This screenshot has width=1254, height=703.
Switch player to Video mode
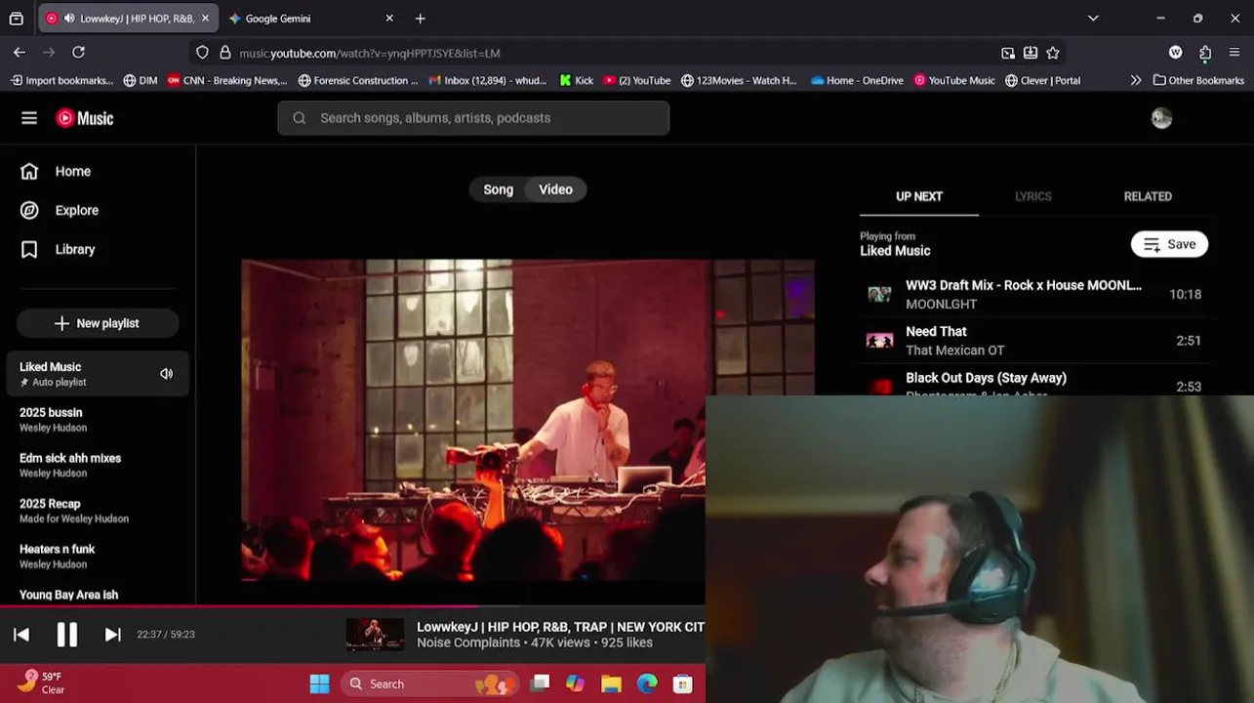click(x=555, y=189)
